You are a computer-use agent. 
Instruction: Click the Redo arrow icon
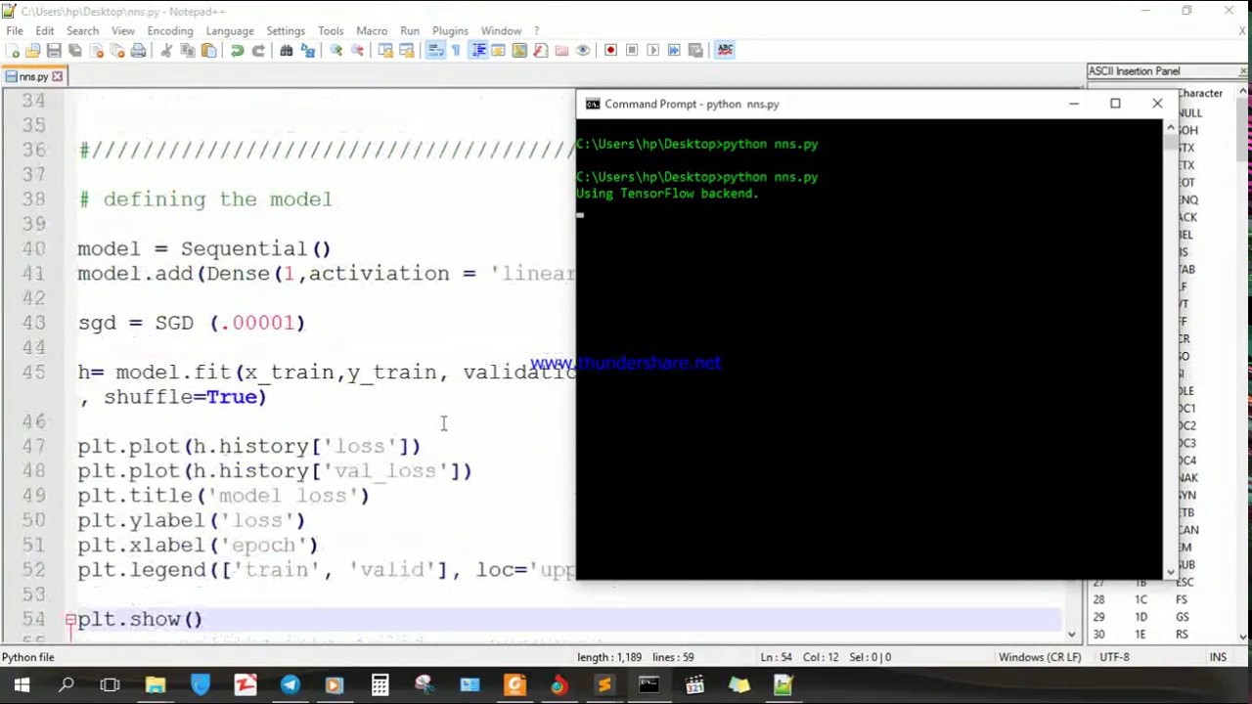(x=258, y=50)
